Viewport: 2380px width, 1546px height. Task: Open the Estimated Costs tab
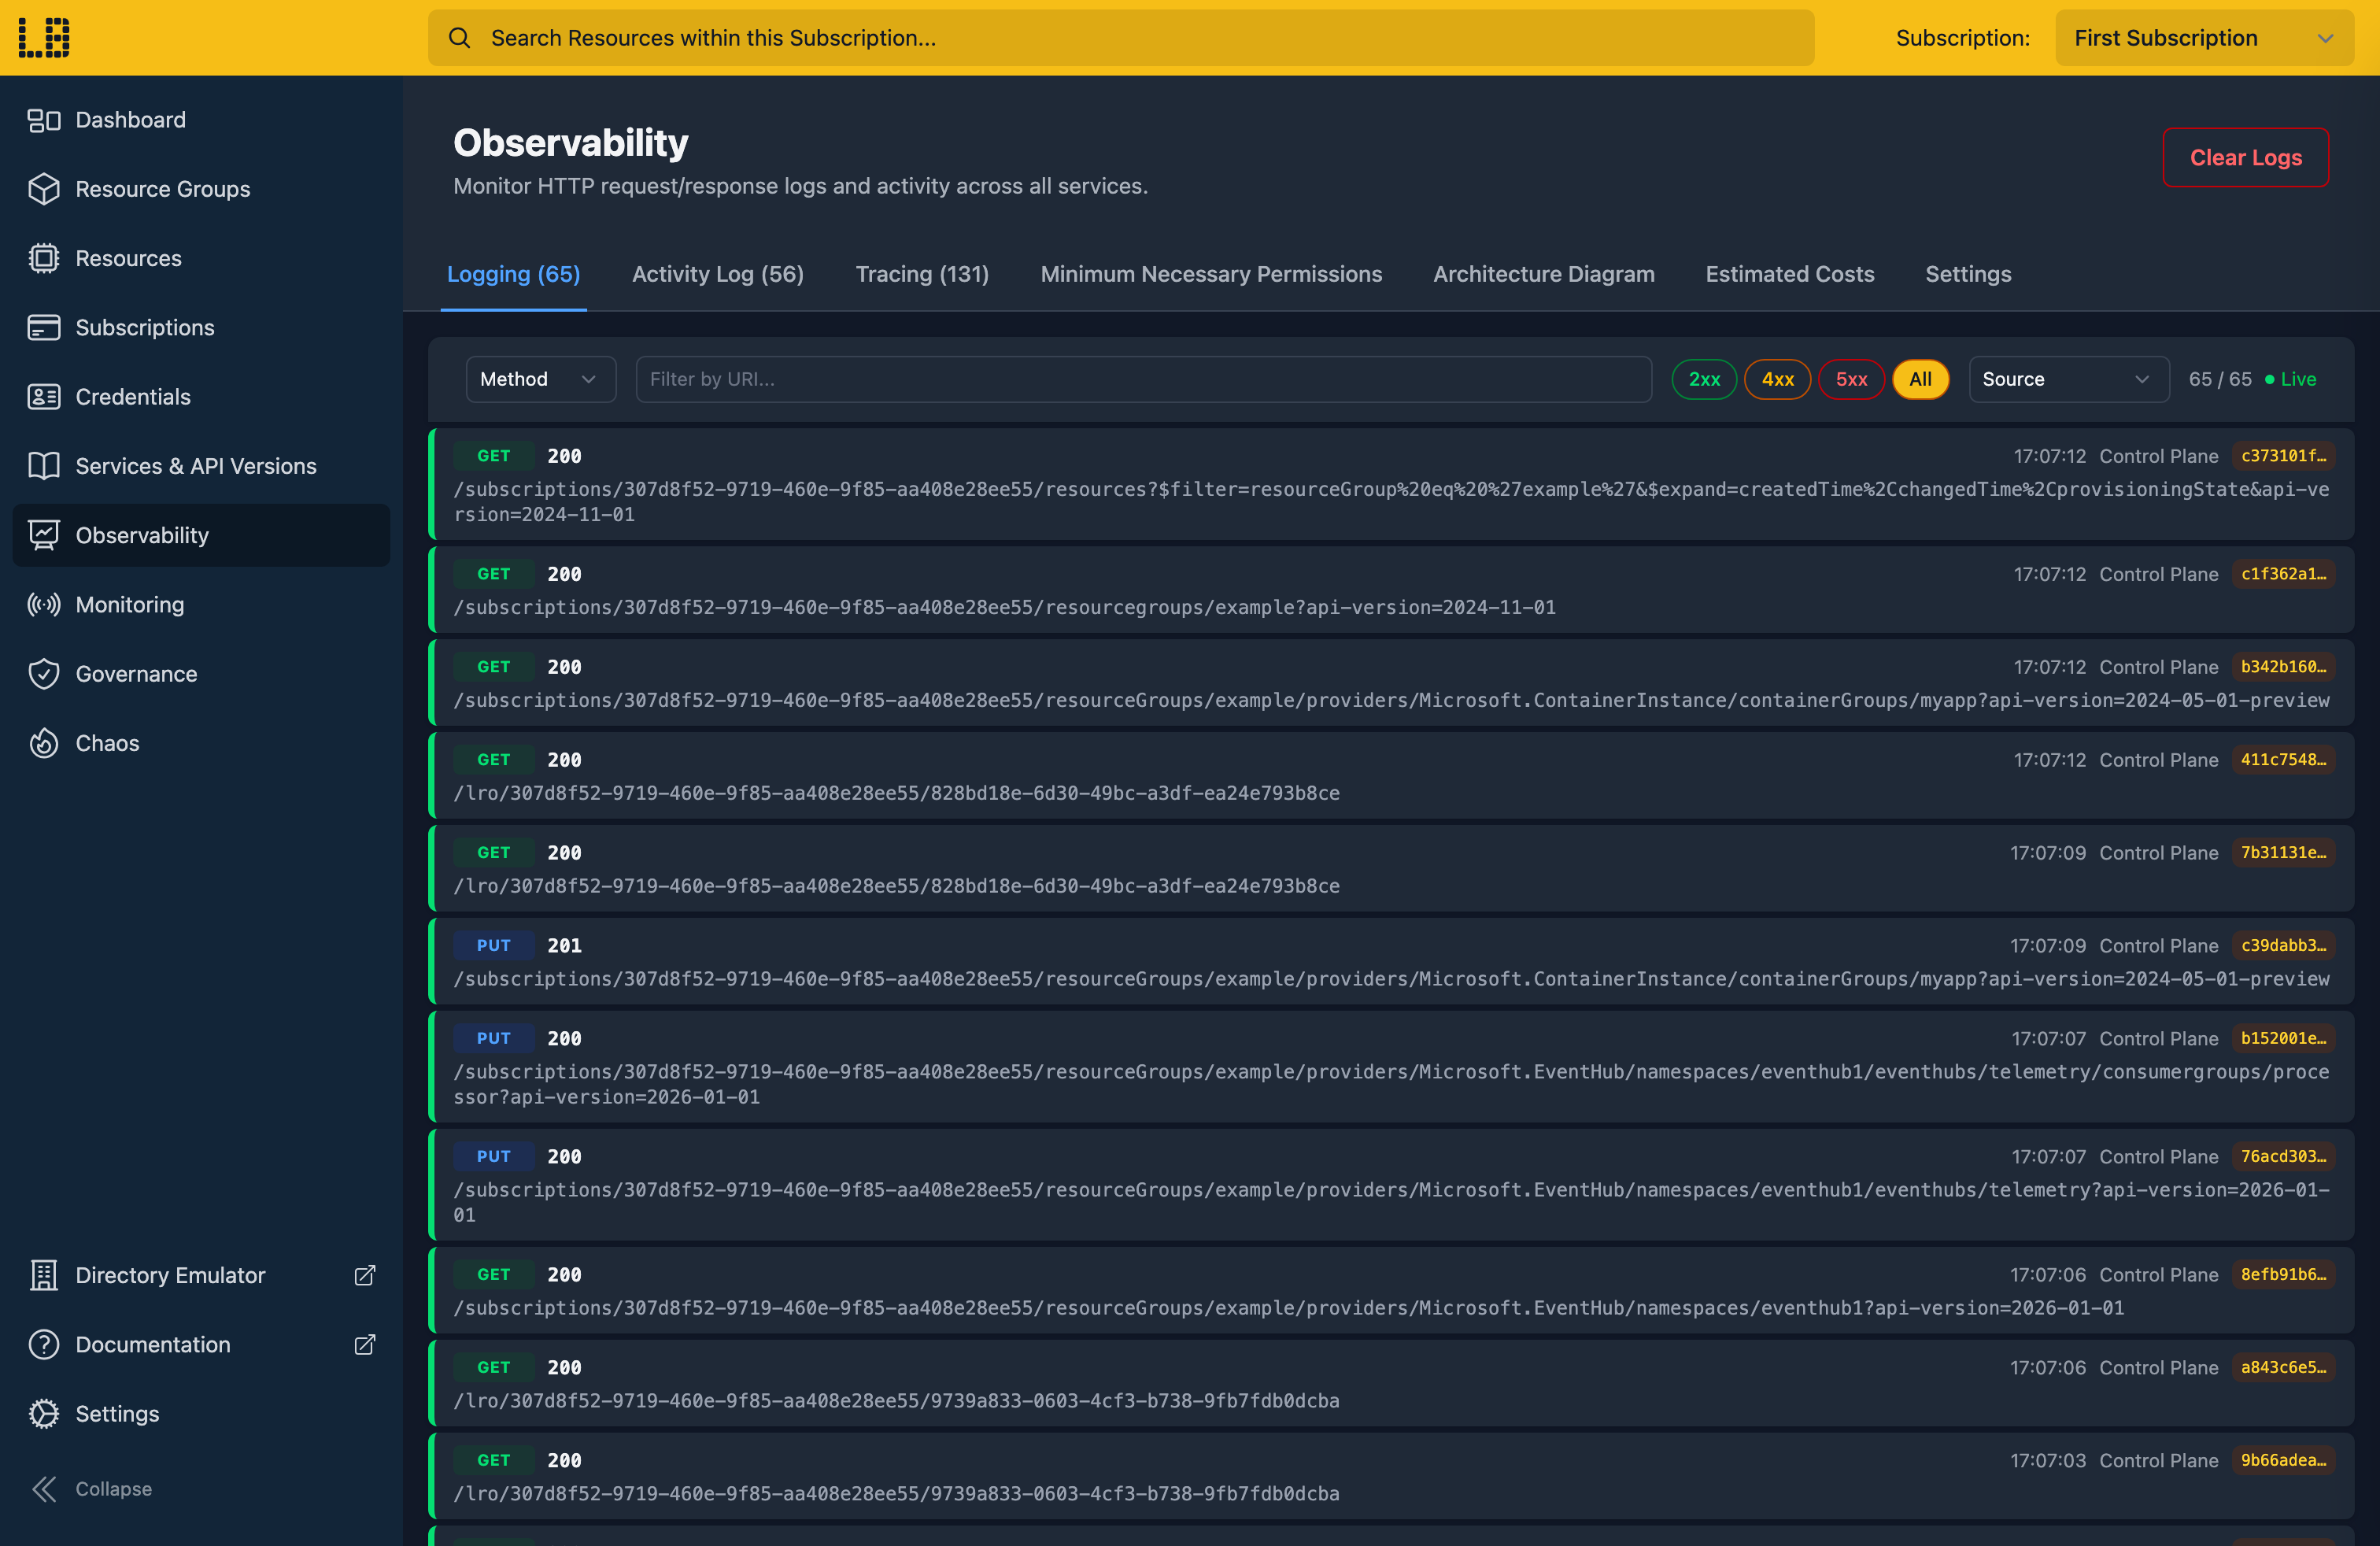1789,274
